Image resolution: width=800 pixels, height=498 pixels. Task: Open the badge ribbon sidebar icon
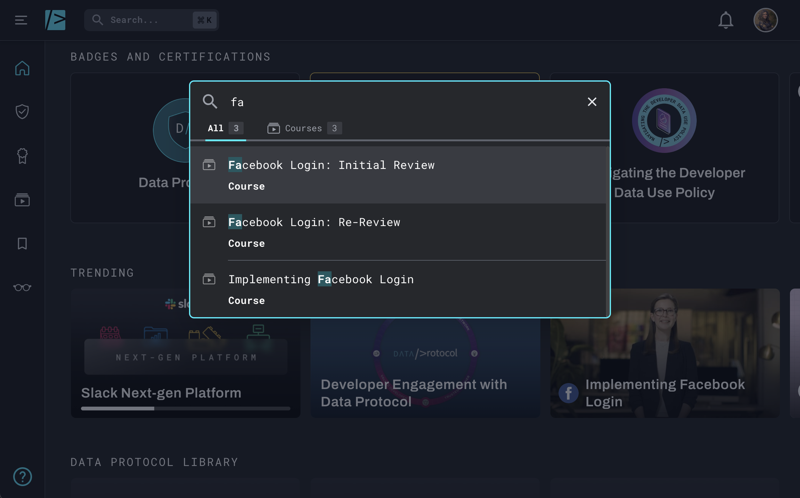(x=22, y=156)
